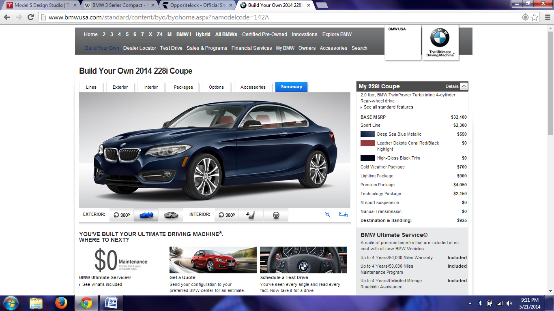Open Microsoft Word from taskbar
Viewport: 554px width, 311px height.
111,303
